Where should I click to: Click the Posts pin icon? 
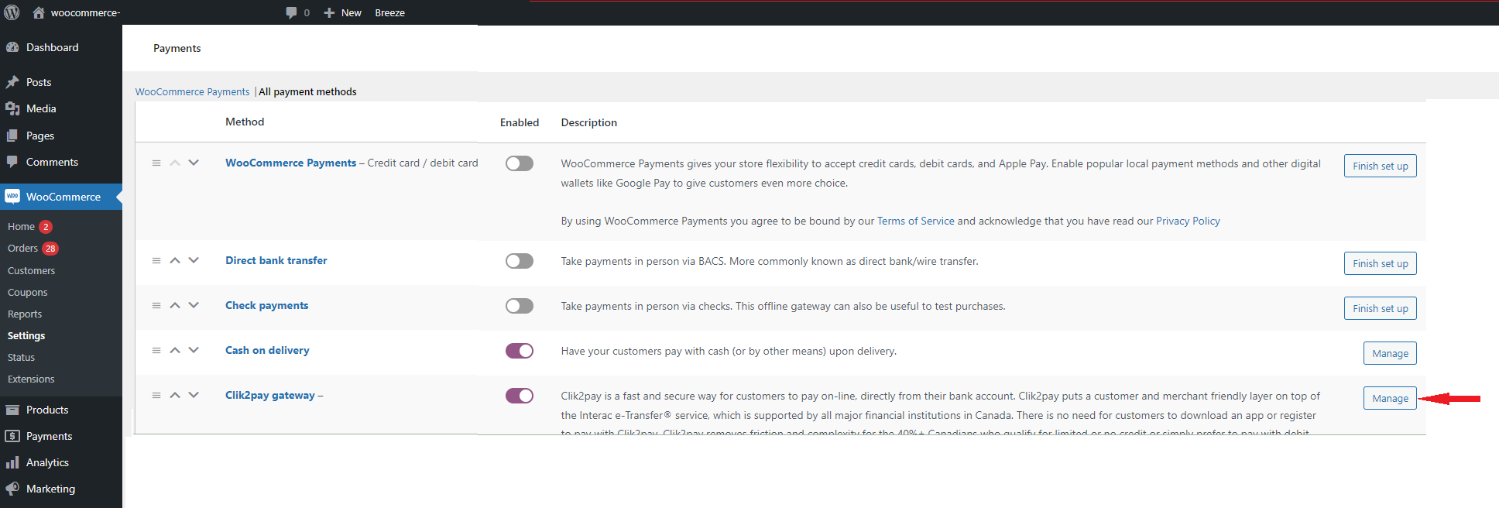[x=12, y=82]
